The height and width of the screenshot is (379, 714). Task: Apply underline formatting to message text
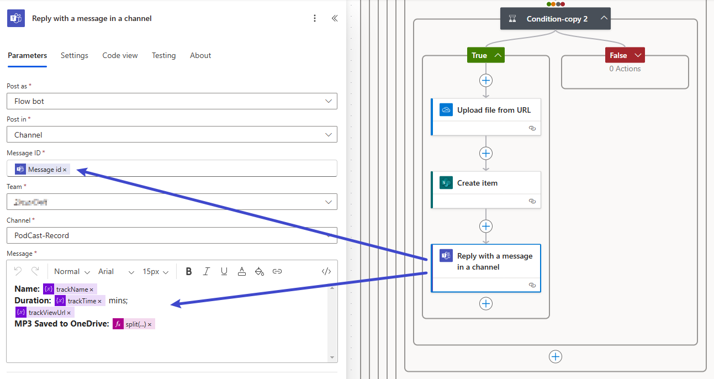(224, 271)
